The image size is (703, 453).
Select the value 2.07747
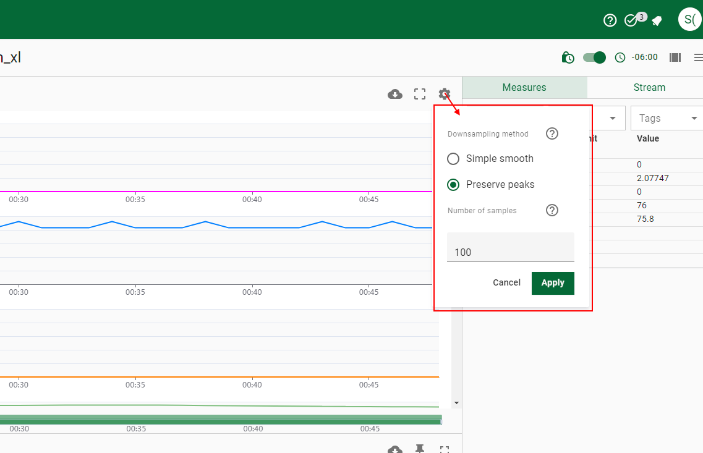pos(653,178)
